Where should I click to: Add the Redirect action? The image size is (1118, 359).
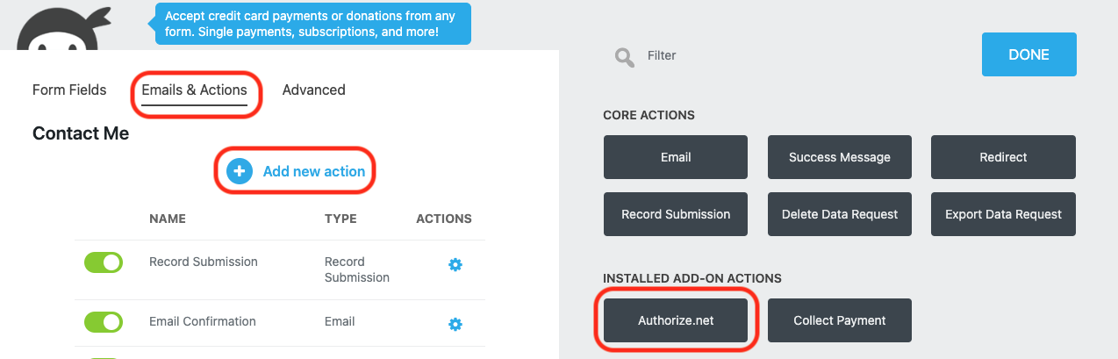[x=1003, y=157]
